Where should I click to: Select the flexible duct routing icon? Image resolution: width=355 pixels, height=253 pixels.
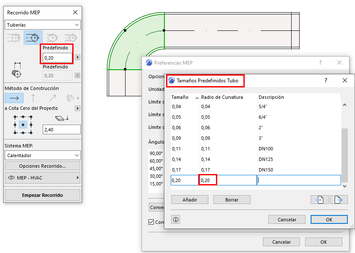pyautogui.click(x=71, y=38)
